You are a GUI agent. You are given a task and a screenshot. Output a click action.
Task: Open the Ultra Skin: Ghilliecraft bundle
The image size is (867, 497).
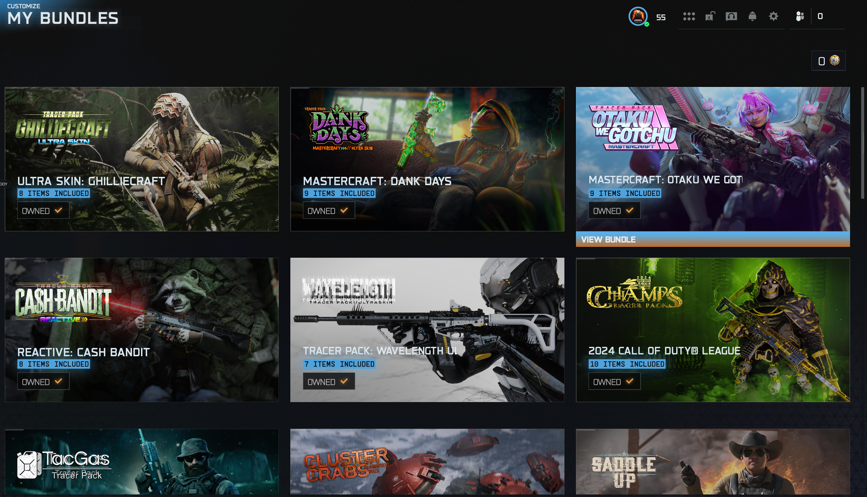pos(142,159)
